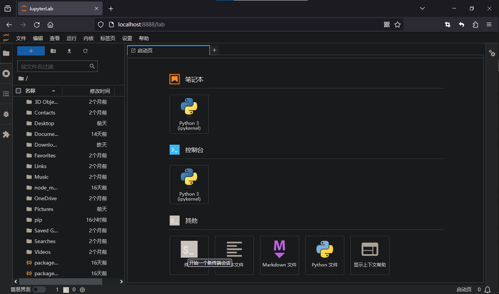Select the 启动页 launcher tab
The width and height of the screenshot is (499, 294).
pyautogui.click(x=169, y=51)
